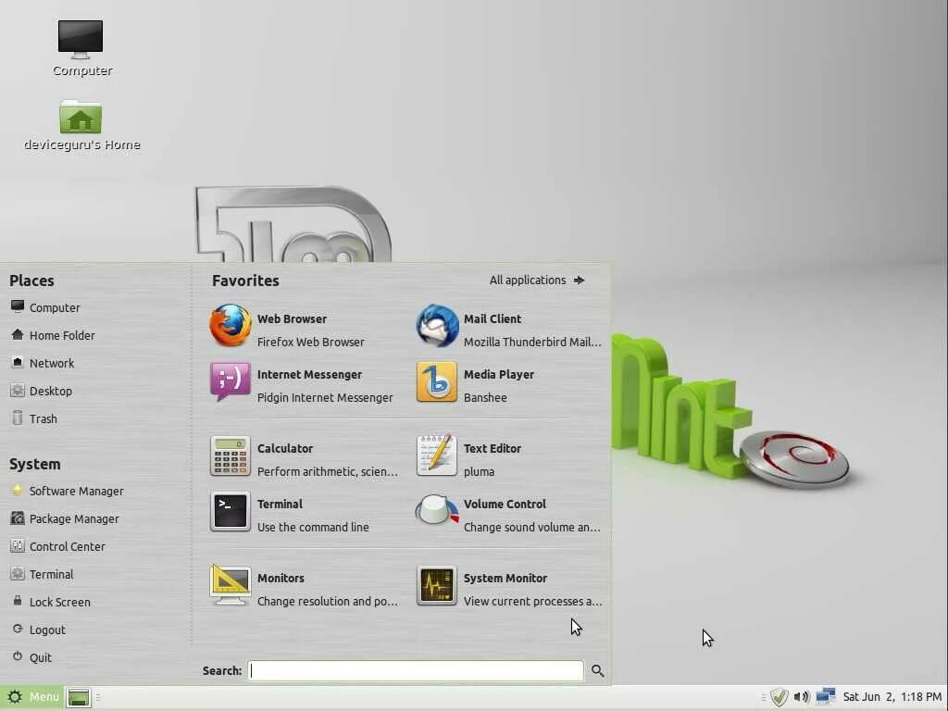Open the Computer desktop icon

81,39
